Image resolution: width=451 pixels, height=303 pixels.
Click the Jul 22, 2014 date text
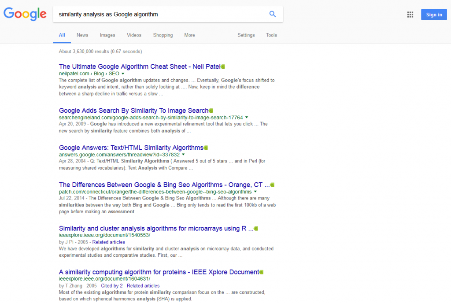pos(72,198)
